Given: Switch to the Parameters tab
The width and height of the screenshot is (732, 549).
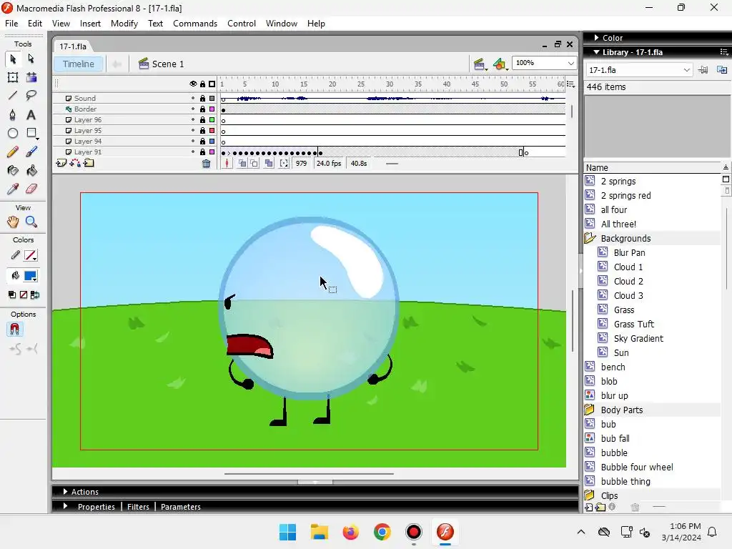Looking at the screenshot, I should click(x=181, y=507).
